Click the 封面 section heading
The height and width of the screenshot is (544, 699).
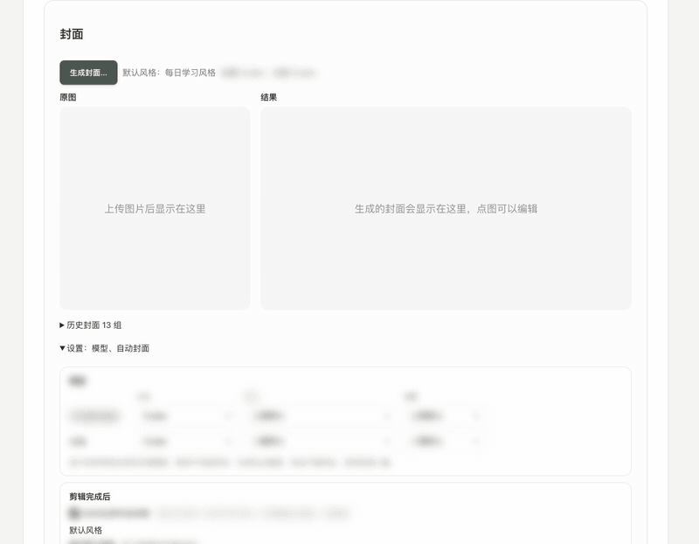pos(72,34)
